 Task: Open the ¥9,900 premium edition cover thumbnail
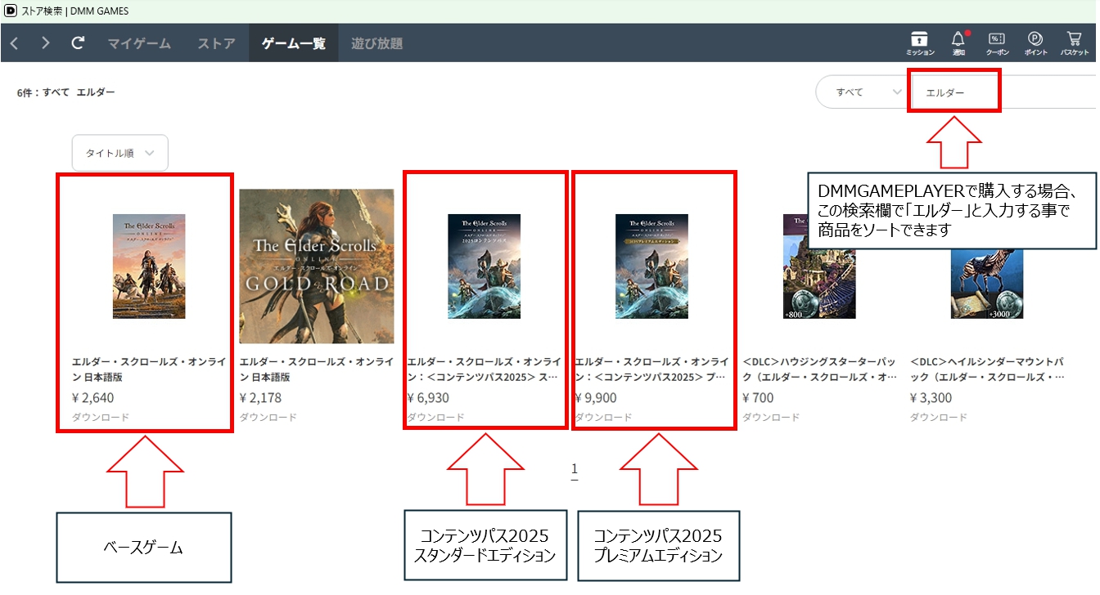[651, 266]
